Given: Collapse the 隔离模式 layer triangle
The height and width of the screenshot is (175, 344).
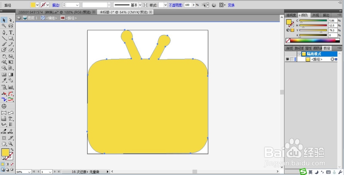Looking at the screenshot, I should pyautogui.click(x=299, y=54).
